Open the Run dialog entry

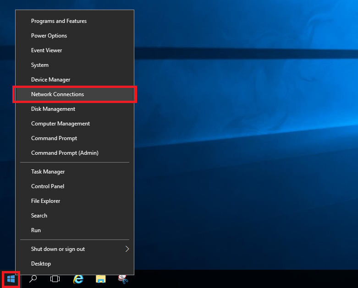(75, 230)
